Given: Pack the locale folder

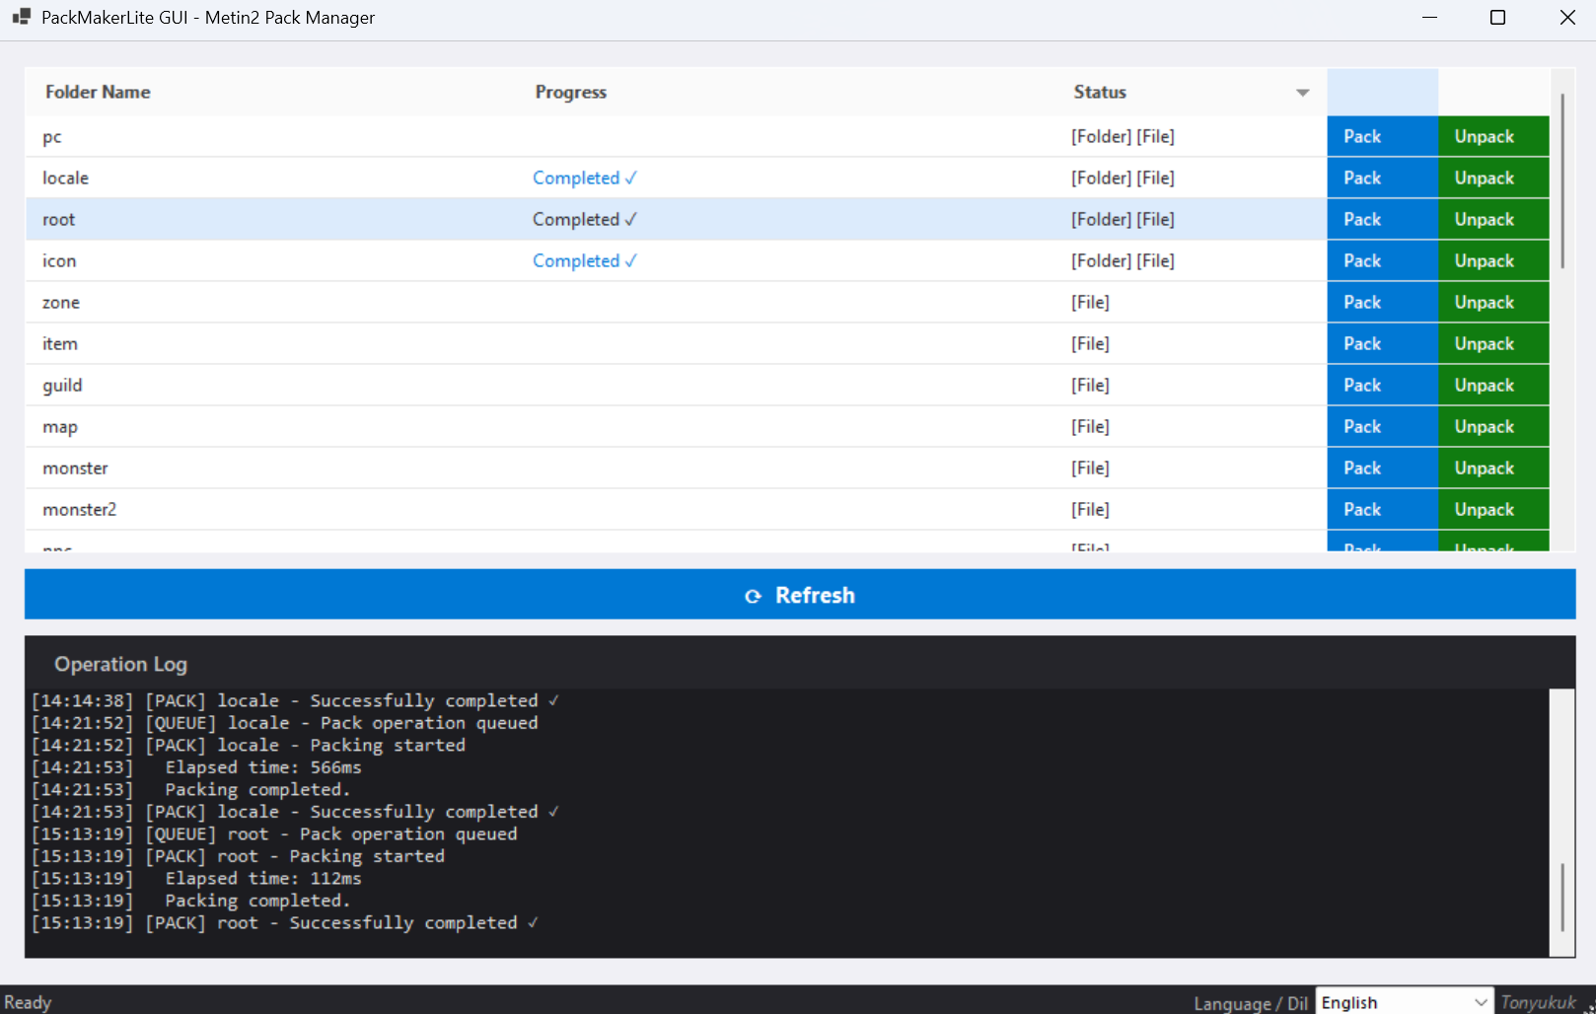Looking at the screenshot, I should [x=1382, y=179].
